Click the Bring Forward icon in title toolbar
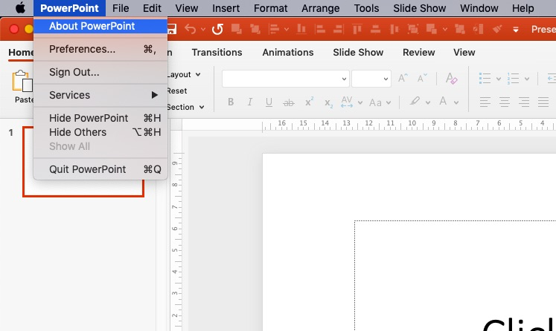Screen dimensions: 556x331 [x=237, y=29]
